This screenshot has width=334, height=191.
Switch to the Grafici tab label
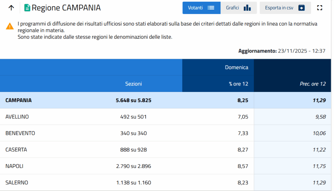click(x=232, y=8)
